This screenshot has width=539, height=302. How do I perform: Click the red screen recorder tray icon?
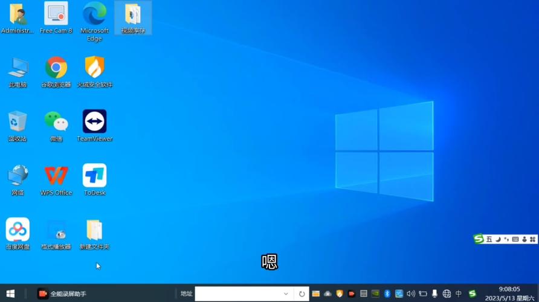[x=351, y=294]
